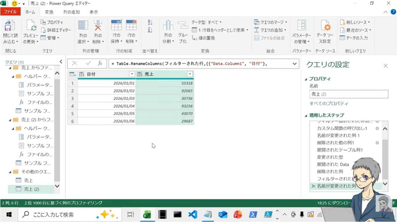Image resolution: width=397 pixels, height=222 pixels.
Task: Open the gear settings for 削除された他の列1 step
Action: tap(377, 143)
